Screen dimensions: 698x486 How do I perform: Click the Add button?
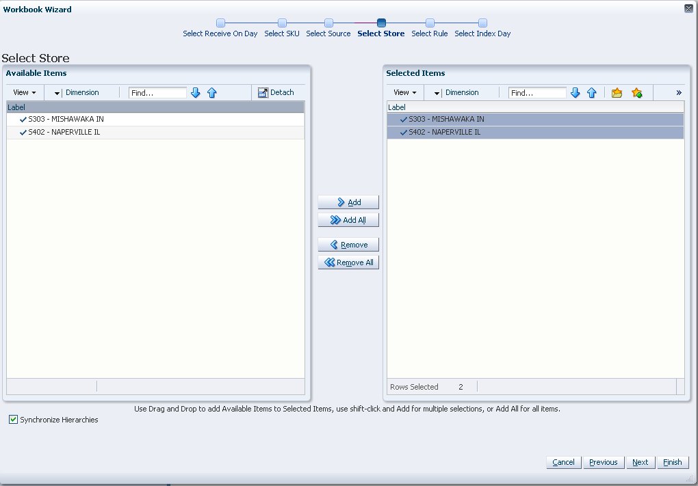click(x=348, y=202)
